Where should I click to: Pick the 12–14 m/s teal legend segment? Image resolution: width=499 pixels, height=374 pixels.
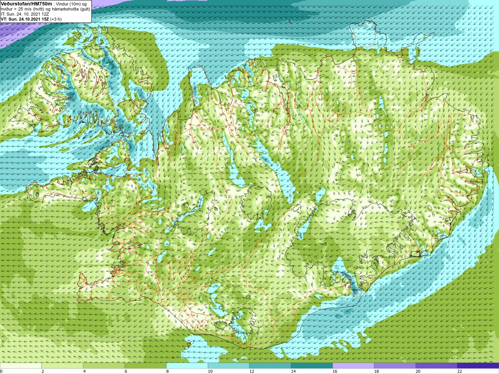[270, 366]
